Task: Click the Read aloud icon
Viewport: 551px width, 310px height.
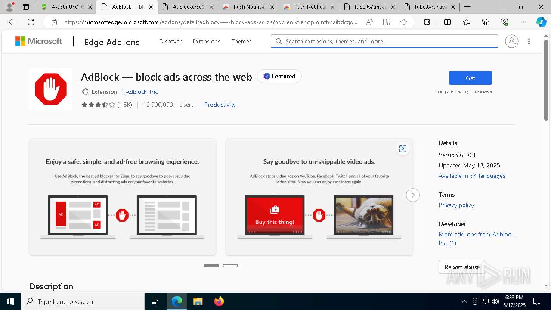Action: tap(369, 22)
